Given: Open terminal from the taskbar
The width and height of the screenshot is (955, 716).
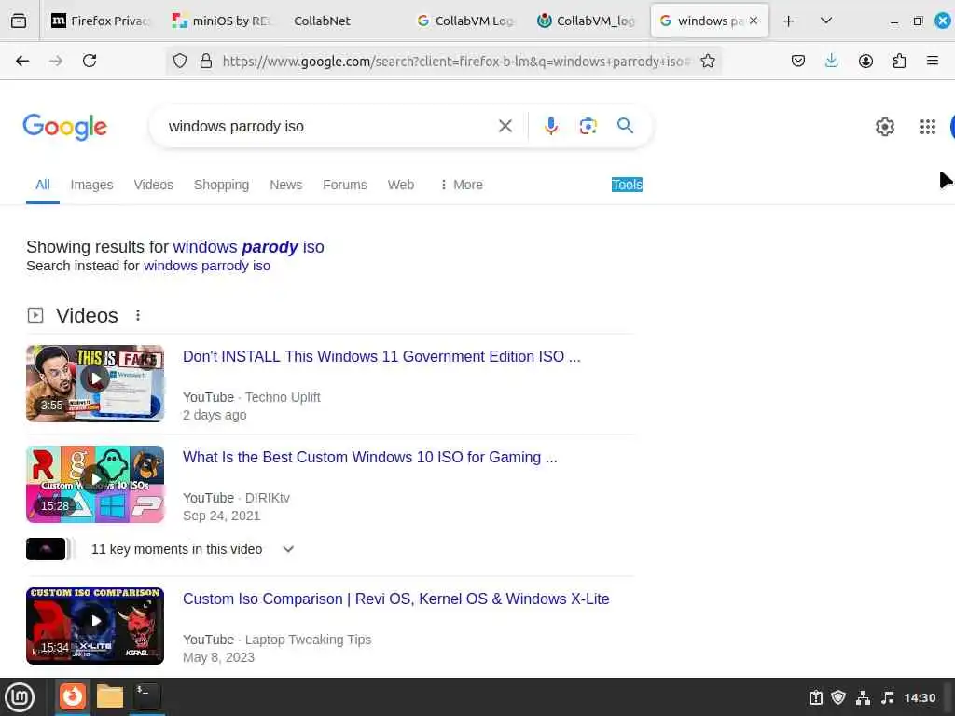Looking at the screenshot, I should pos(146,696).
